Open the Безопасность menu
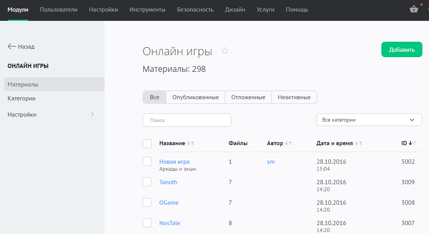Viewport: 429px width, 234px height. click(195, 10)
